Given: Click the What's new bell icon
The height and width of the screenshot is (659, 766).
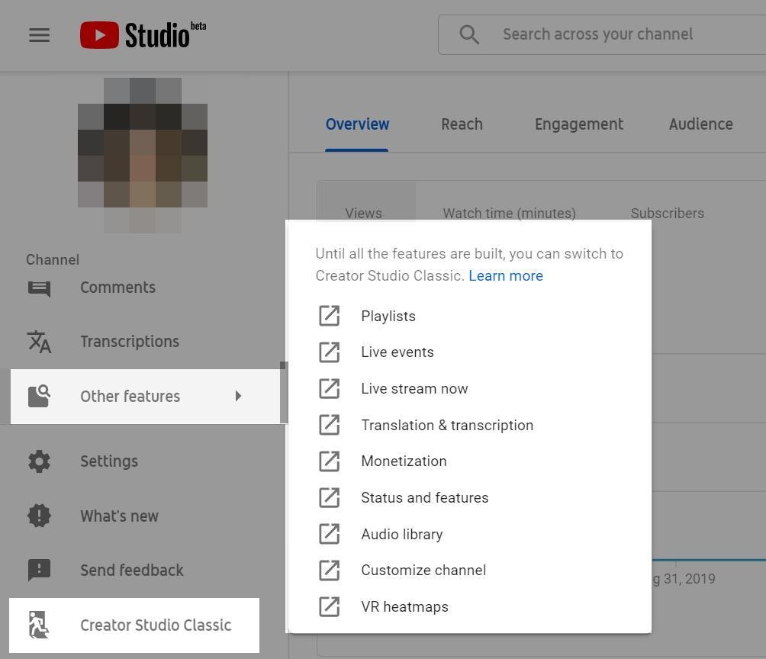Looking at the screenshot, I should (39, 516).
